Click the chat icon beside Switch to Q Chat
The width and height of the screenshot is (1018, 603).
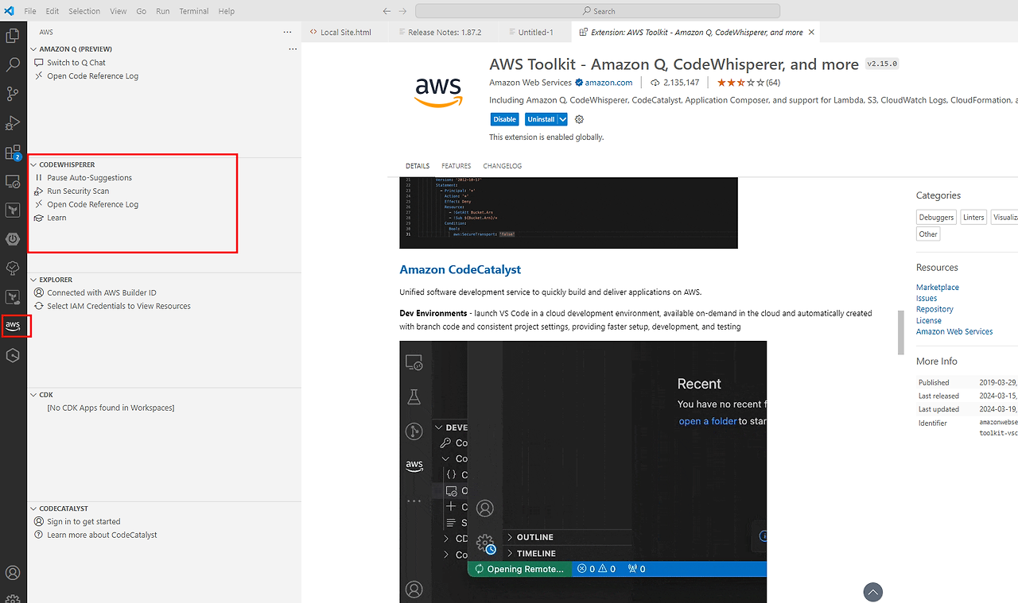39,63
